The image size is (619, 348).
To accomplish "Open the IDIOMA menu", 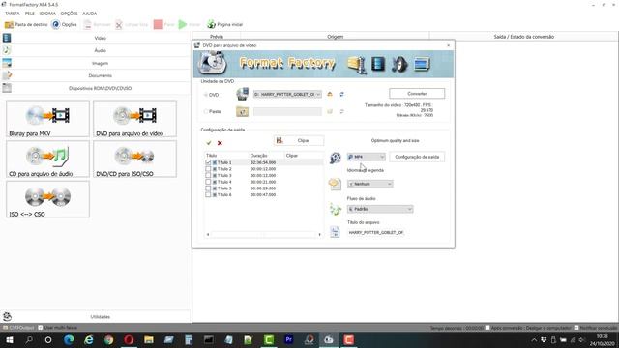I will click(47, 14).
